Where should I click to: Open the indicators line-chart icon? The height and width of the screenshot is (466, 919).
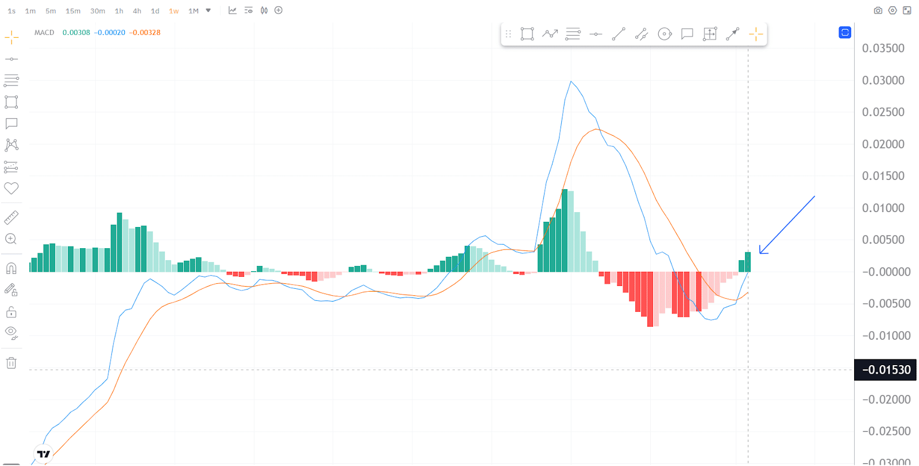(x=232, y=10)
